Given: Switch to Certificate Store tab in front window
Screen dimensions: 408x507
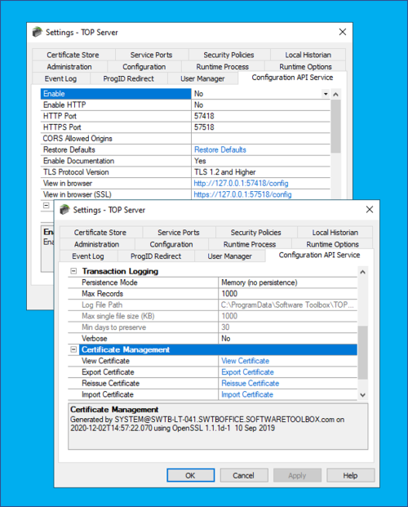Looking at the screenshot, I should click(x=100, y=233).
